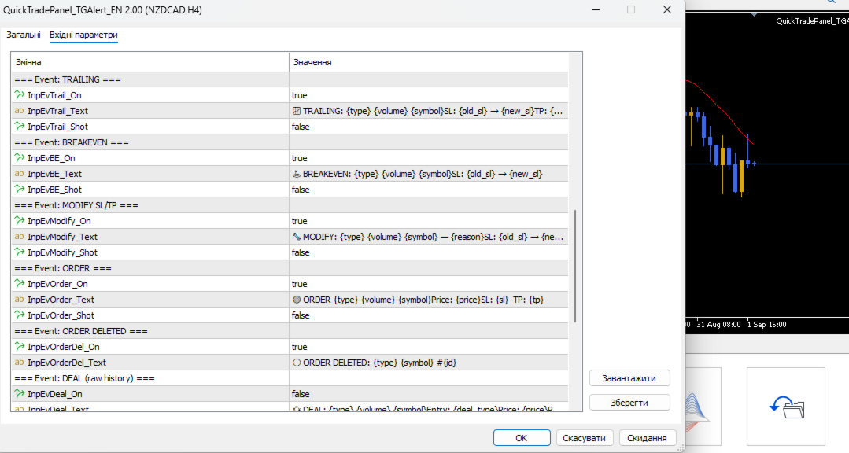849x453 pixels.
Task: Toggle the InpEvBE_On true value
Action: click(428, 158)
